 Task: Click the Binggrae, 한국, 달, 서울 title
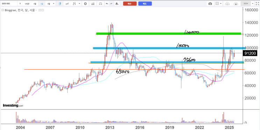tap(20, 10)
